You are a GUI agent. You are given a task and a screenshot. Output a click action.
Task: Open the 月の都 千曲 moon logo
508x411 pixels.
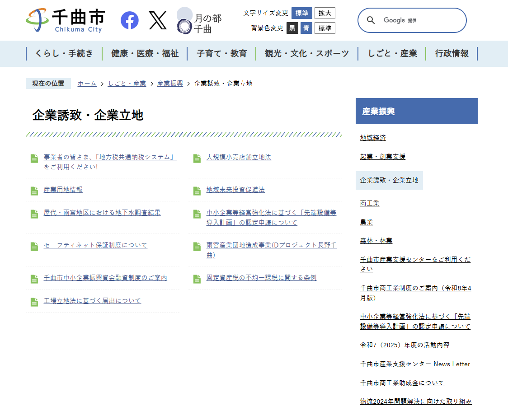click(199, 20)
